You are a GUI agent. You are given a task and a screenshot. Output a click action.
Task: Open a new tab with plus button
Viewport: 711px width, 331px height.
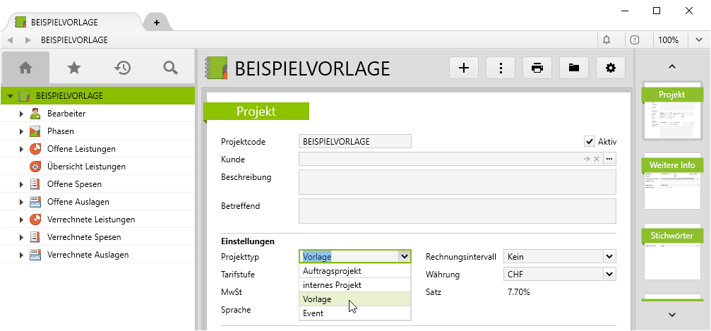click(x=156, y=23)
